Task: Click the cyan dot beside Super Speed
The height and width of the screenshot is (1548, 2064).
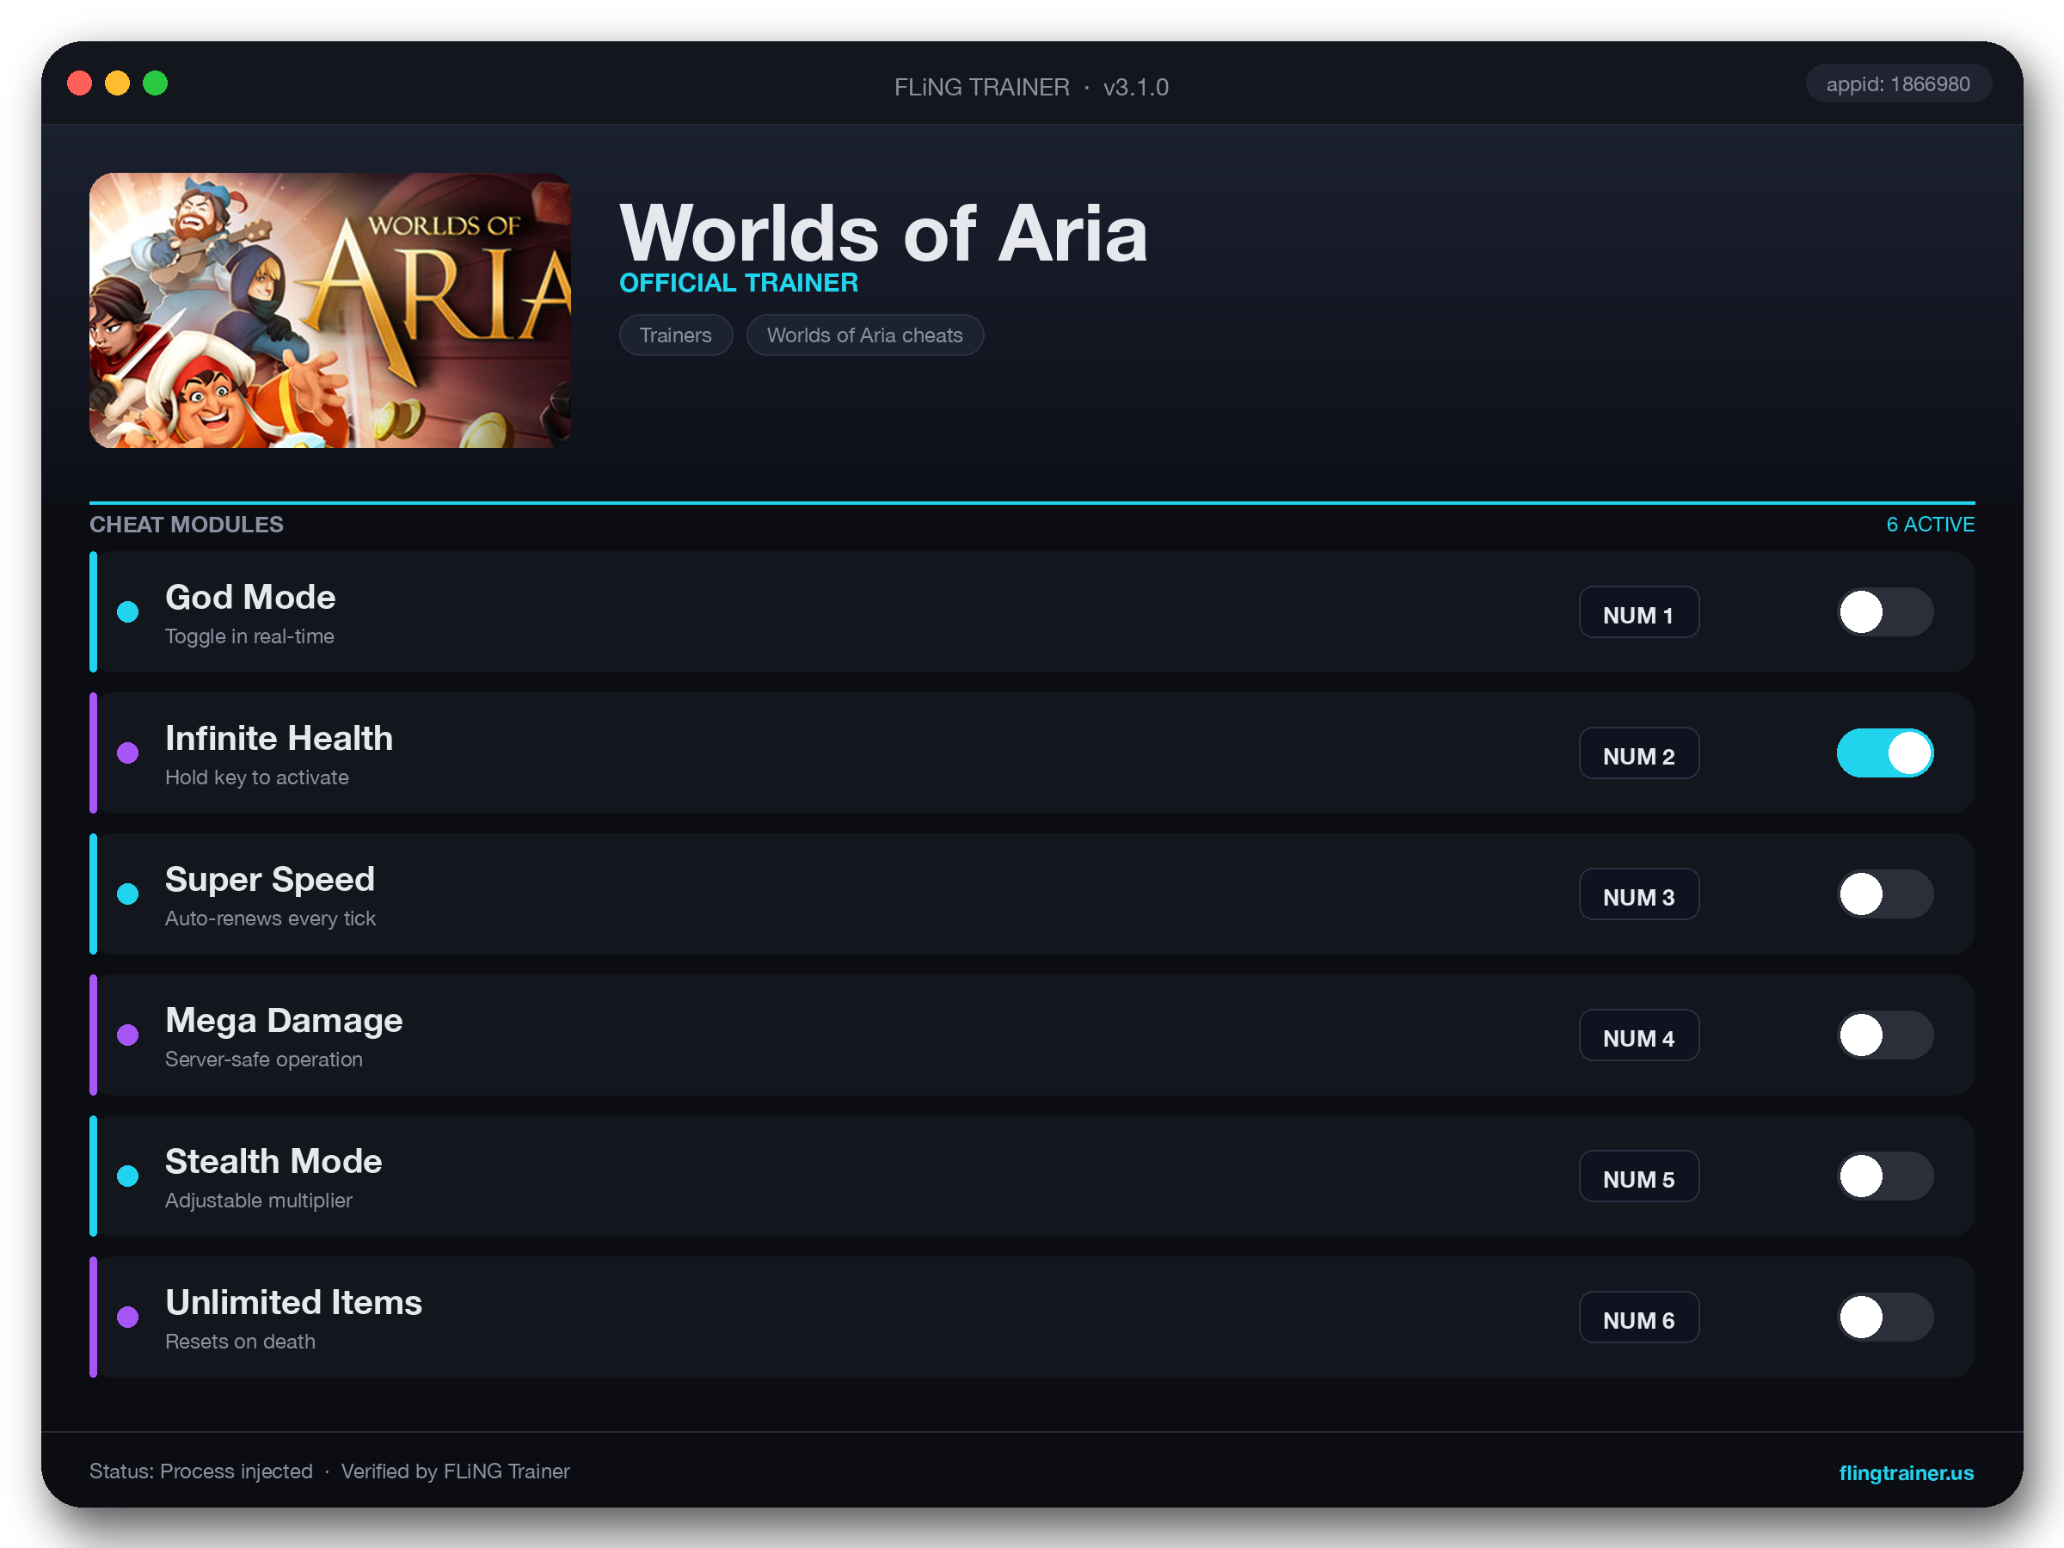Action: click(x=128, y=894)
